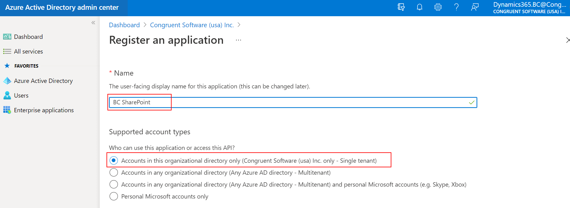Screen dimensions: 570x208
Task: Click the Name input field with BC SharePoint
Action: [293, 102]
